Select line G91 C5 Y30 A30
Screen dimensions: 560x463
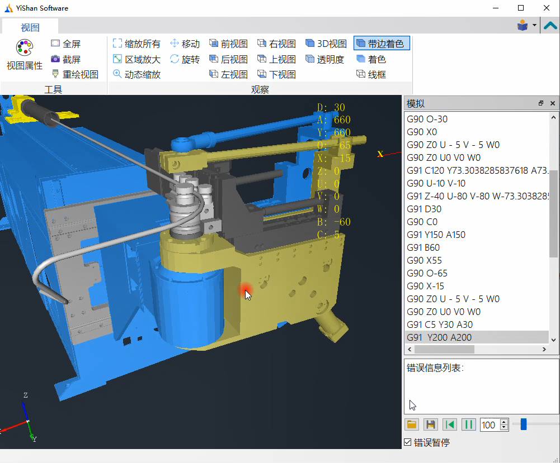pos(477,324)
